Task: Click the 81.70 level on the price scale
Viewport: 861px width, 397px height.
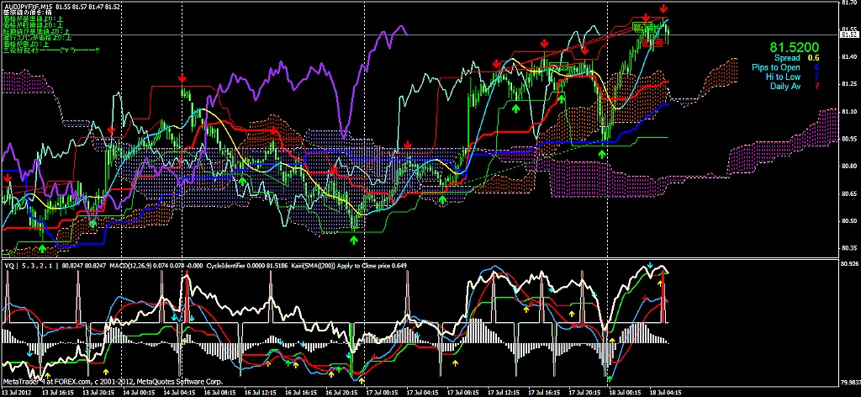Action: pyautogui.click(x=849, y=4)
